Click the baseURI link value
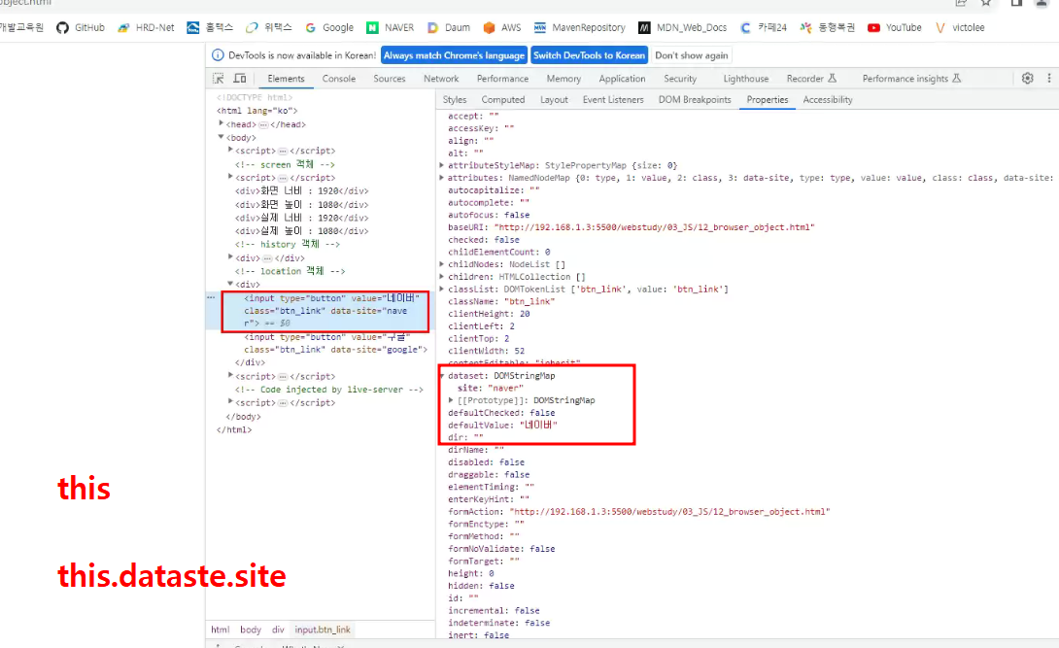This screenshot has height=648, width=1059. pos(655,226)
